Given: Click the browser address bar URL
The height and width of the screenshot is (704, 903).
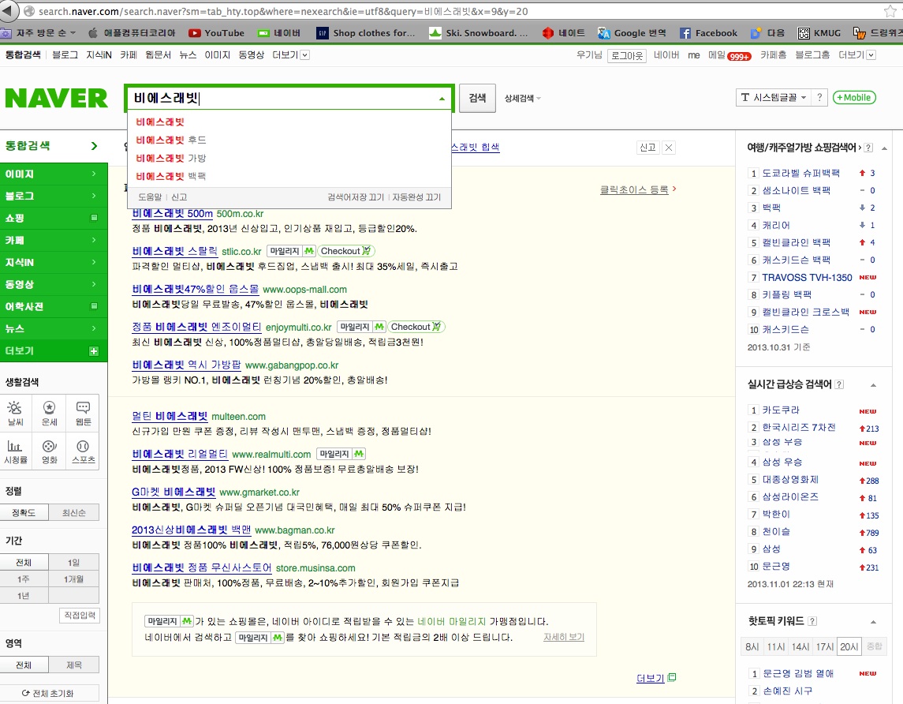Looking at the screenshot, I should click(283, 11).
